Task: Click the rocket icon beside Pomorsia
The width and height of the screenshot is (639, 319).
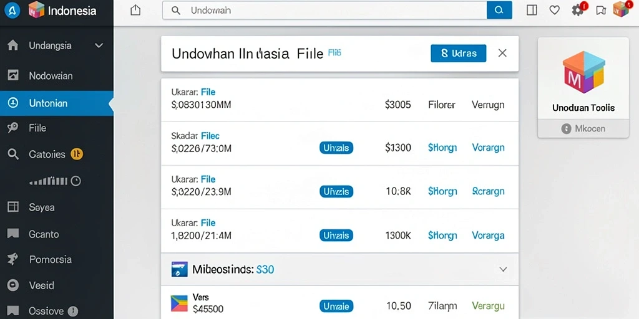Action: [x=12, y=259]
